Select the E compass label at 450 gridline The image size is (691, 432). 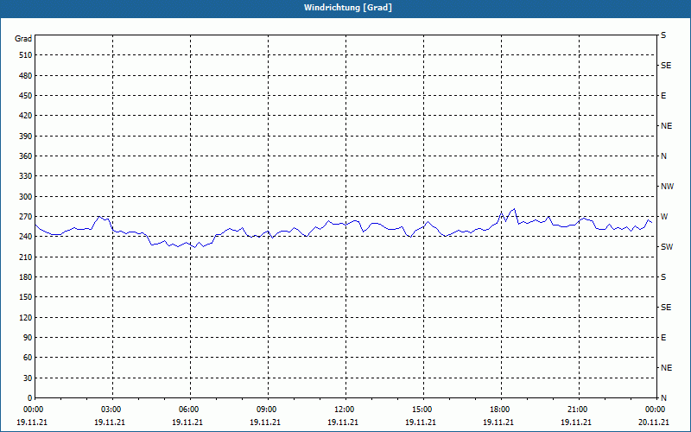tap(663, 96)
